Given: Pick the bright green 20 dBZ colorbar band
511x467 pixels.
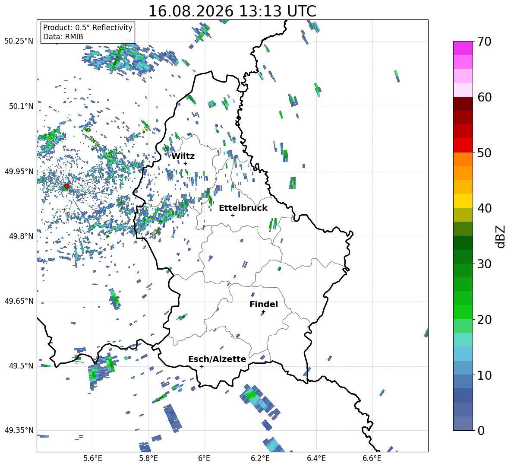Looking at the screenshot, I should [x=463, y=312].
